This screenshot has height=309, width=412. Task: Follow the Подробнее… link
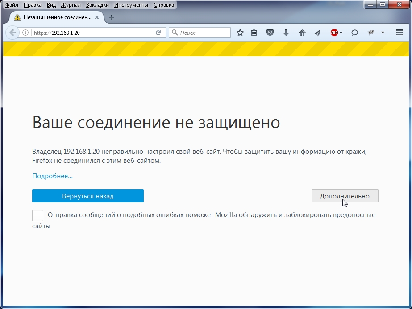point(52,176)
